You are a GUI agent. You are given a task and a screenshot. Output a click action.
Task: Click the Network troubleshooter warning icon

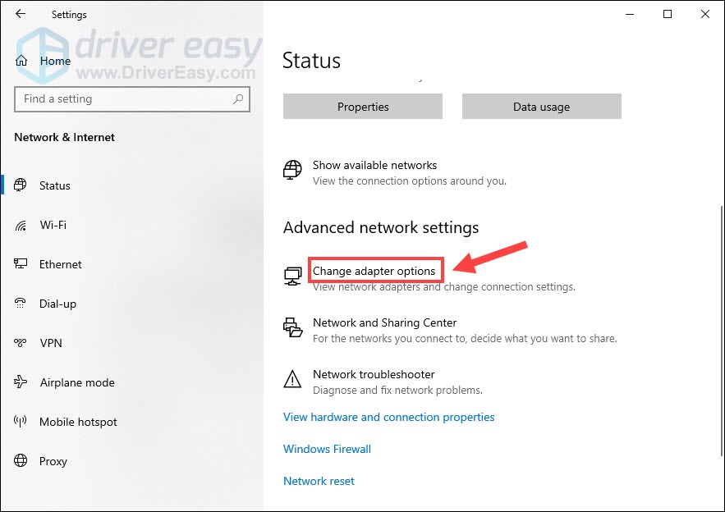point(292,379)
